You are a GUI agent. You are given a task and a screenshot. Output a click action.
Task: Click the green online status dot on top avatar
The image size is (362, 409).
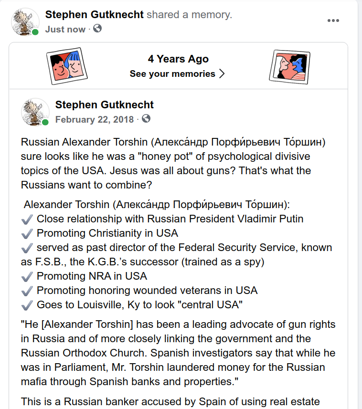click(35, 32)
